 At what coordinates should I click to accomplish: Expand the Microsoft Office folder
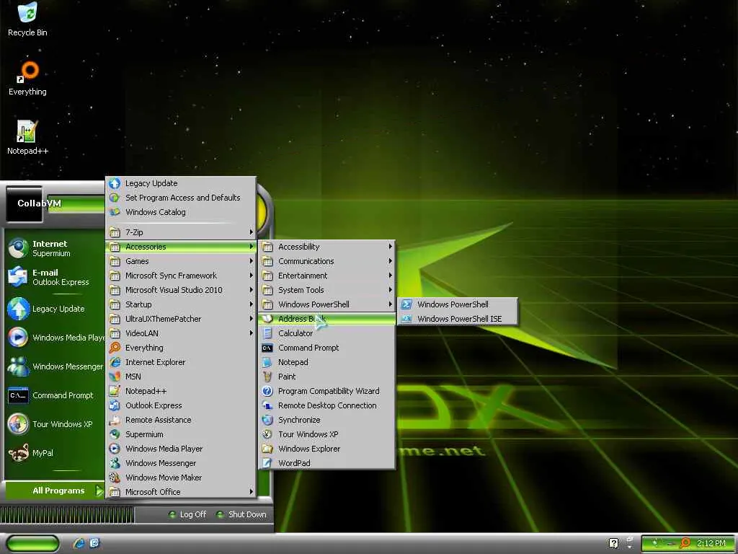click(x=181, y=492)
